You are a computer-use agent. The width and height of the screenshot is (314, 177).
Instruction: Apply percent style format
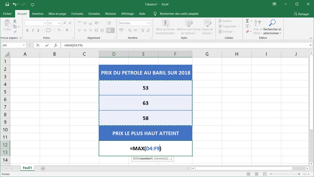click(130, 30)
